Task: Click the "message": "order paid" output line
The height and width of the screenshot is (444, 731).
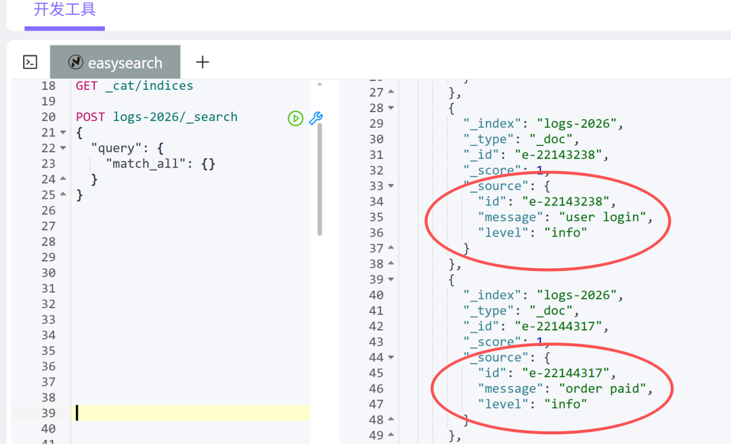Action: coord(565,389)
